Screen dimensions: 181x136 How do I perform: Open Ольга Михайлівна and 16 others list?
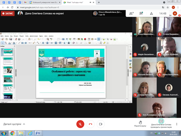[x=108, y=13]
